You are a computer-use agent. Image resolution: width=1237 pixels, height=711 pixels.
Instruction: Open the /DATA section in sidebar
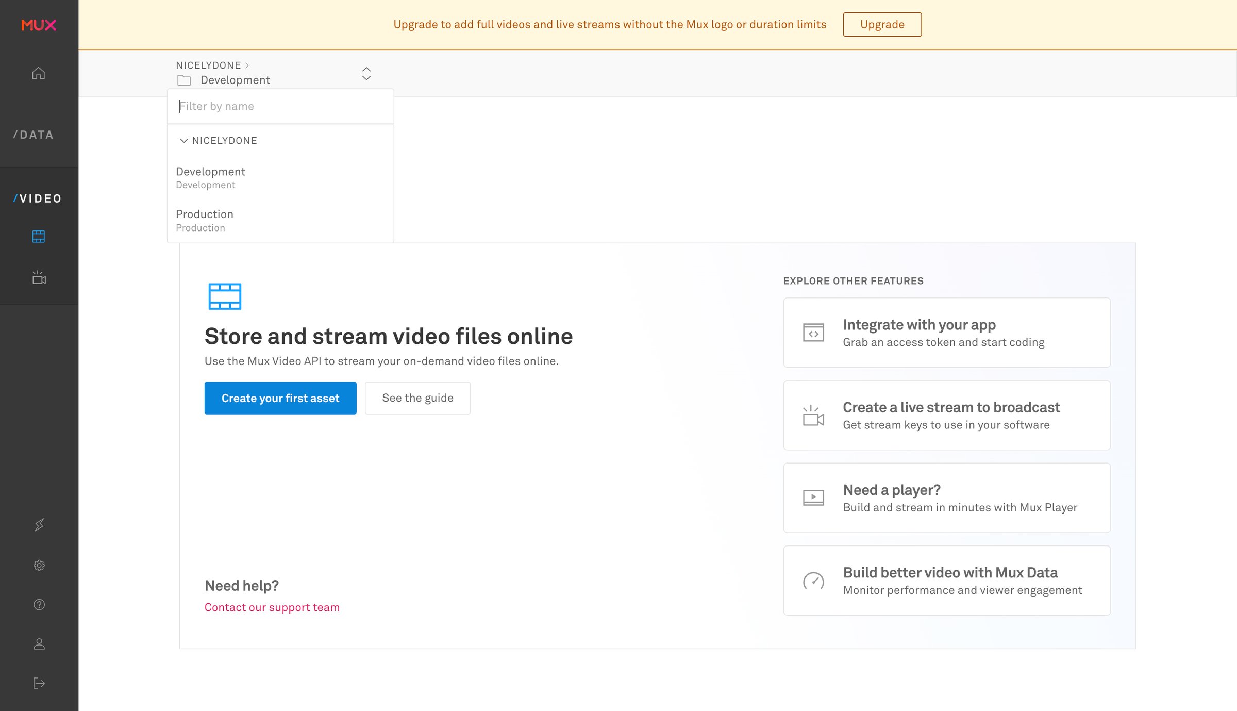[34, 135]
